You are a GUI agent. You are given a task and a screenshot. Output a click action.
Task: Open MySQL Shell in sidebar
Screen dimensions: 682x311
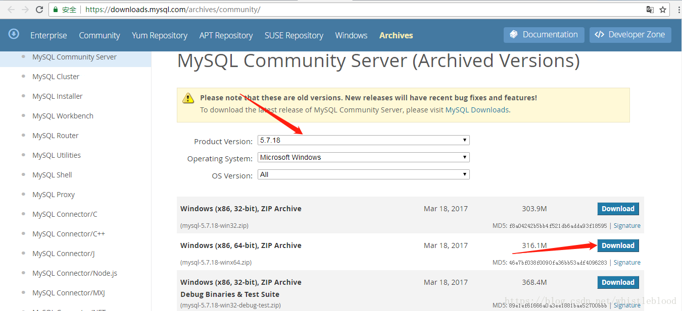point(52,175)
